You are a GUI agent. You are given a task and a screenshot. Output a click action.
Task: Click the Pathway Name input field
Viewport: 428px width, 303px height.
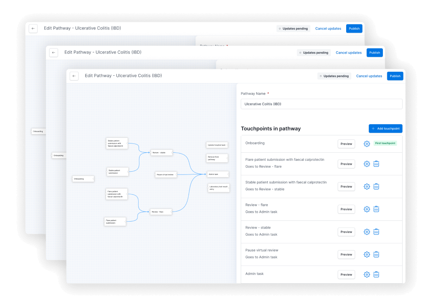[x=321, y=104]
